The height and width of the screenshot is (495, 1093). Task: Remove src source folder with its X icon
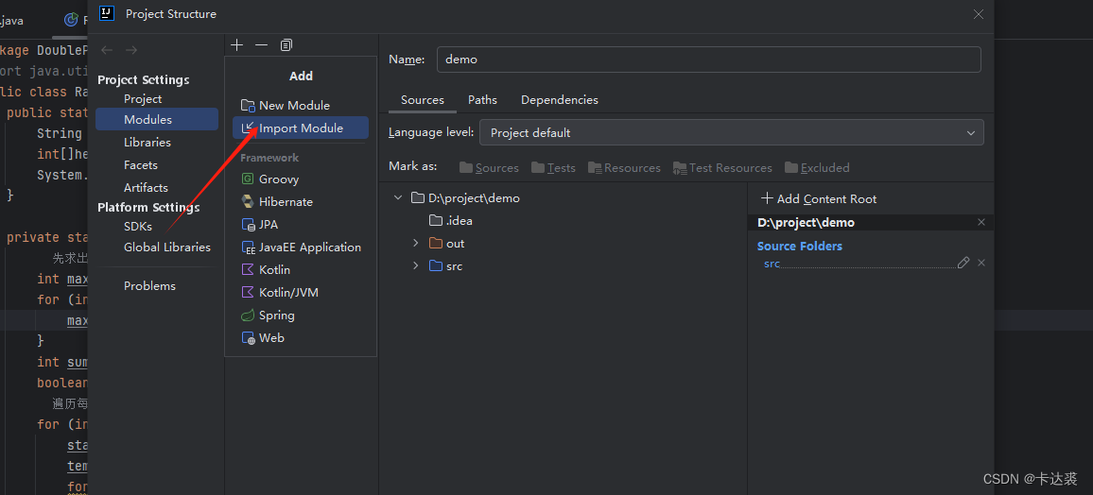[x=981, y=264]
